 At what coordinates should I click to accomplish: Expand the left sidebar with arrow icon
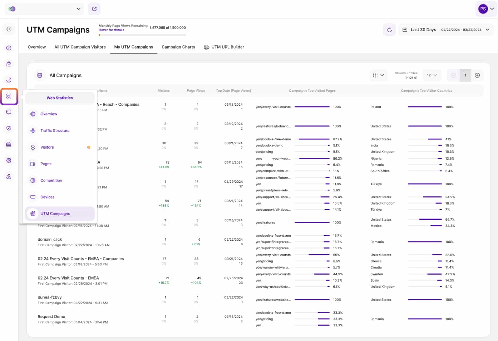point(9,29)
